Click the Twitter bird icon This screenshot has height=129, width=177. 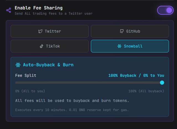point(40,31)
